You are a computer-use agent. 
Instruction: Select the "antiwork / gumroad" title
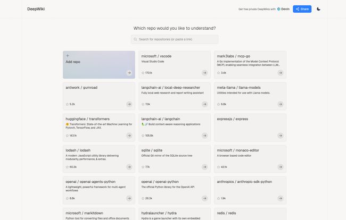click(x=81, y=88)
